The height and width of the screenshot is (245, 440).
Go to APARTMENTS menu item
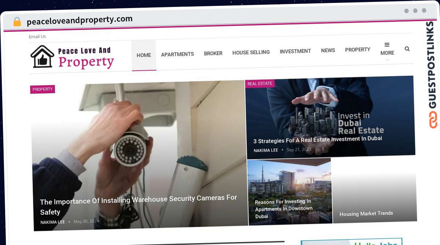point(177,54)
